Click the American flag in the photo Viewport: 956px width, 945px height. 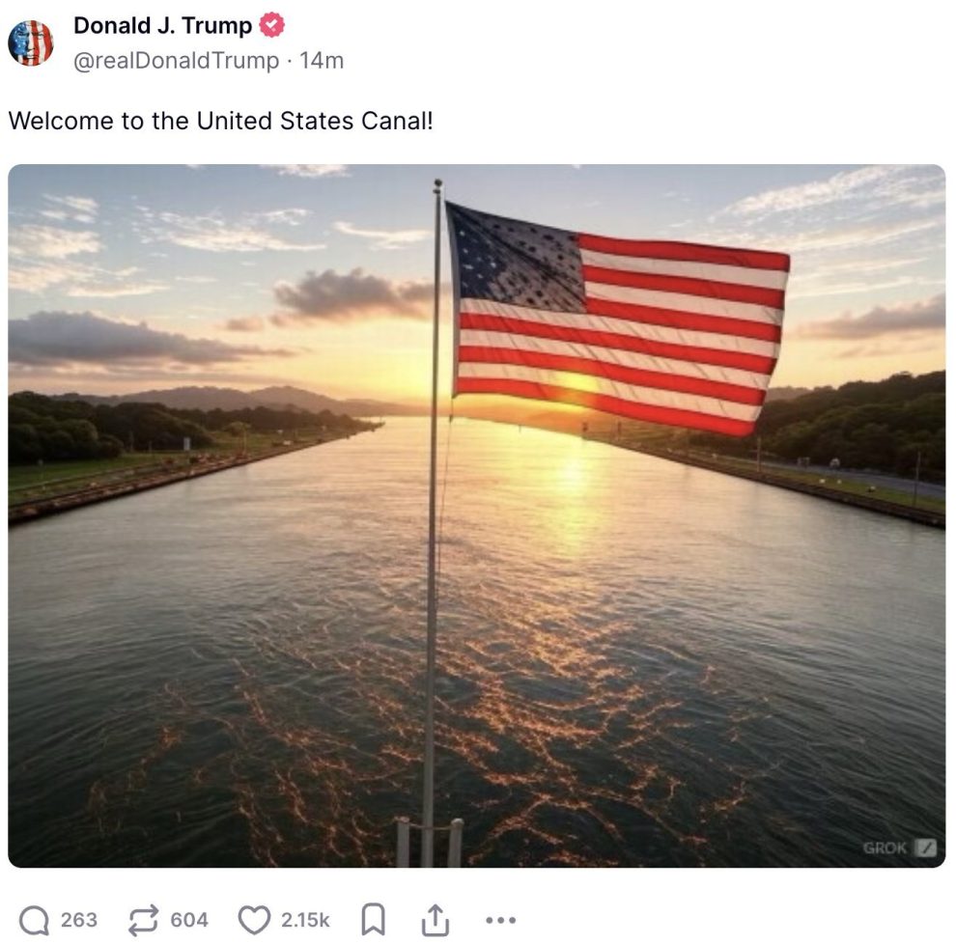[x=618, y=320]
